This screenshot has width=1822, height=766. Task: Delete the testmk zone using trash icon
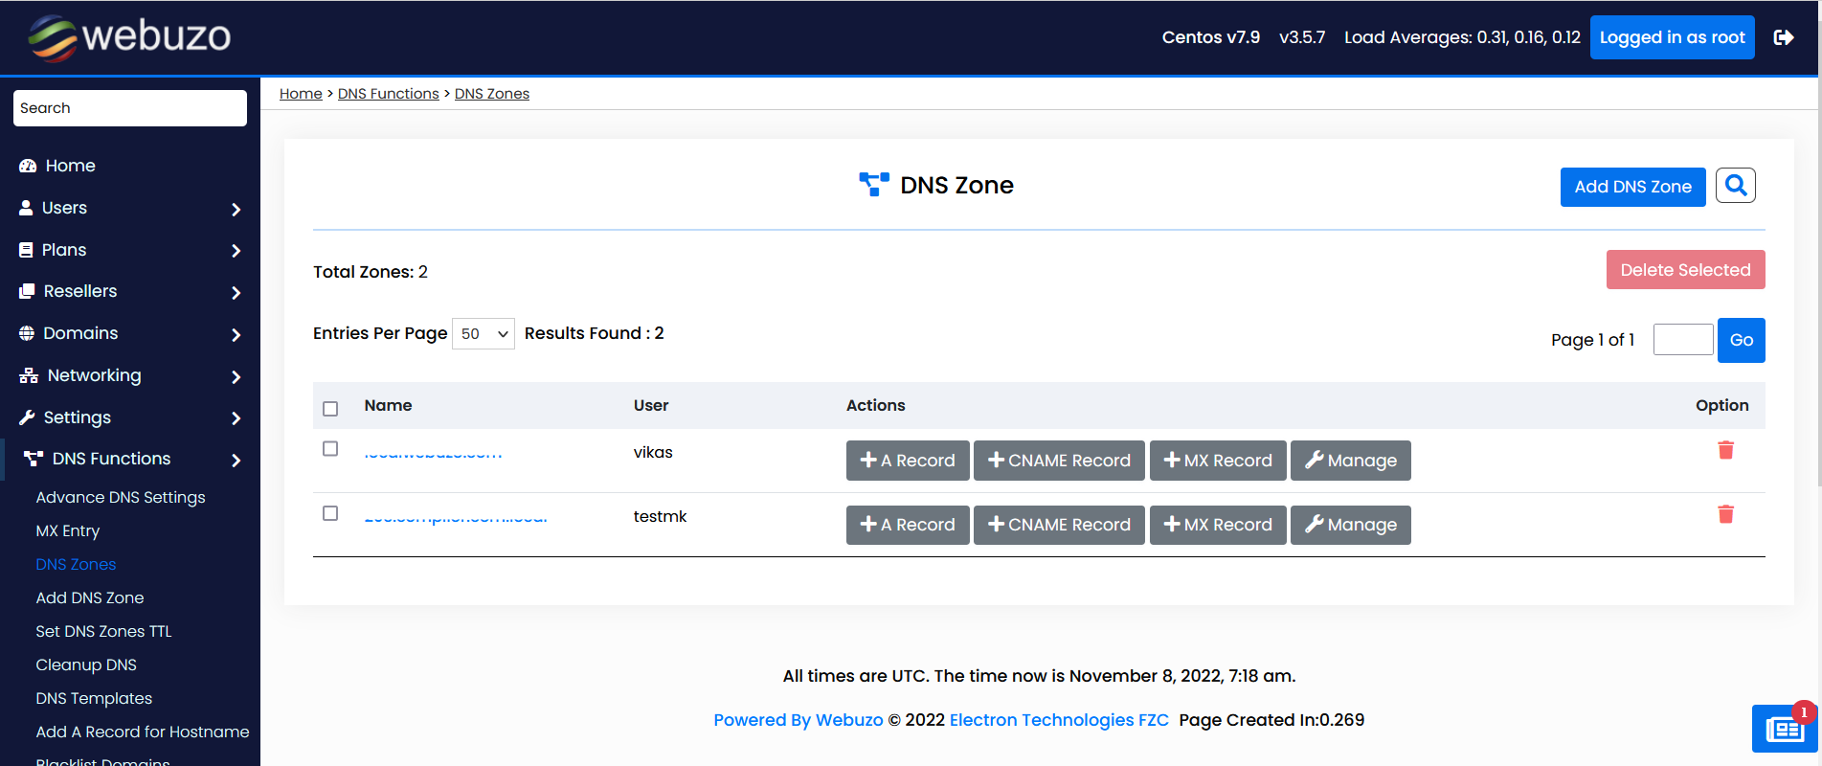click(x=1725, y=514)
